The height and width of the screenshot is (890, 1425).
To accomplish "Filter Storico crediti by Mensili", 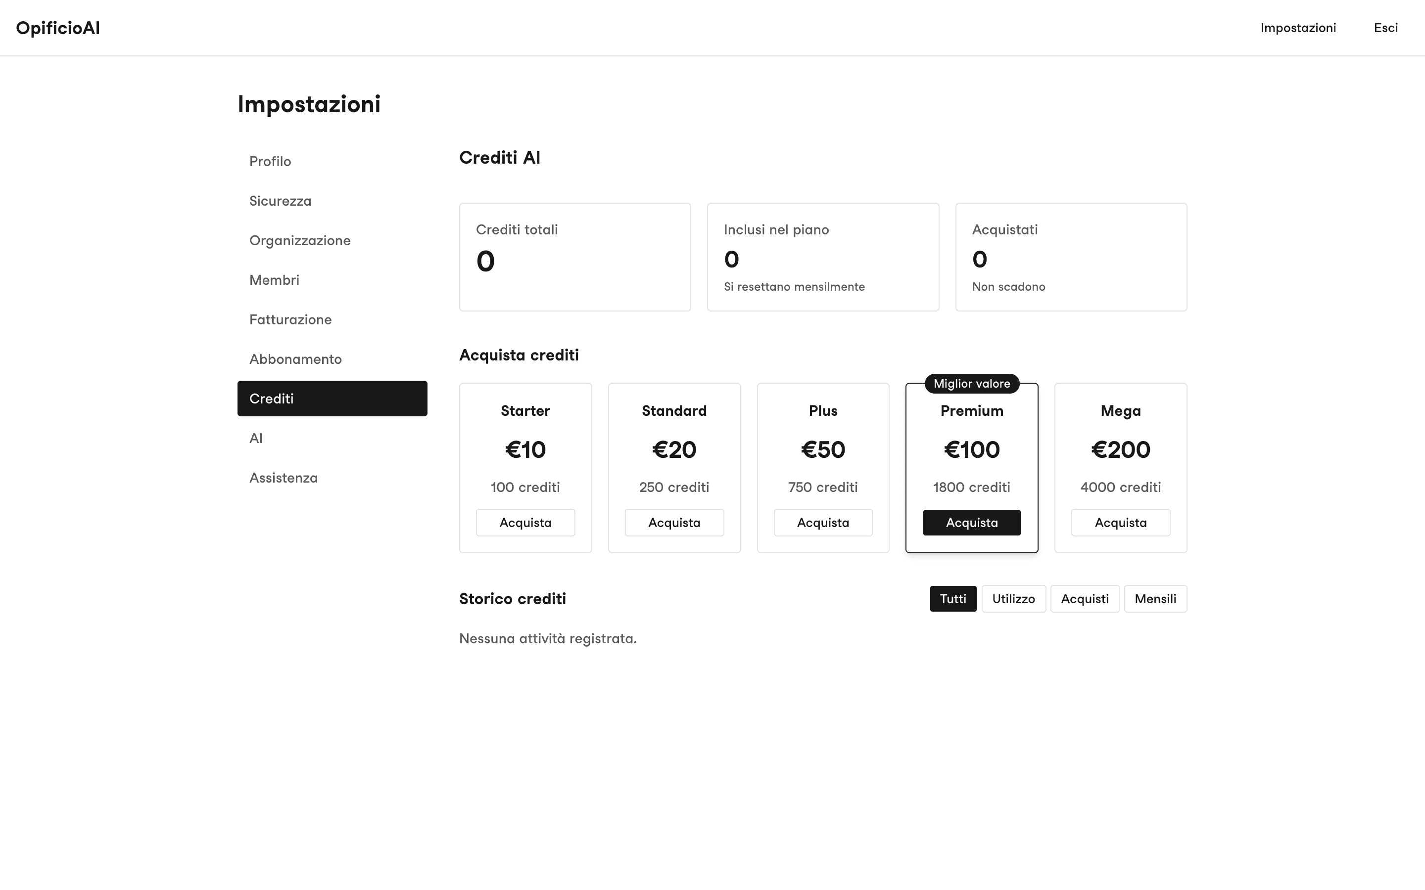I will 1155,599.
